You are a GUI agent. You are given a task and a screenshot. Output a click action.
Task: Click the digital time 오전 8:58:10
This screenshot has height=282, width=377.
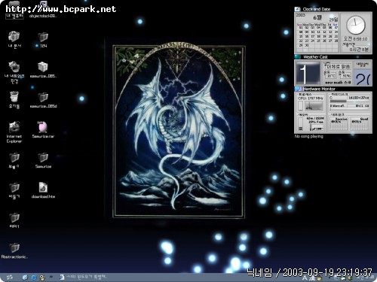point(355,39)
